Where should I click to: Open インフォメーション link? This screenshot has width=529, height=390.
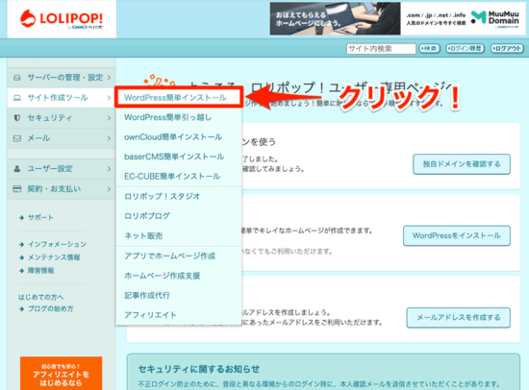tap(57, 244)
